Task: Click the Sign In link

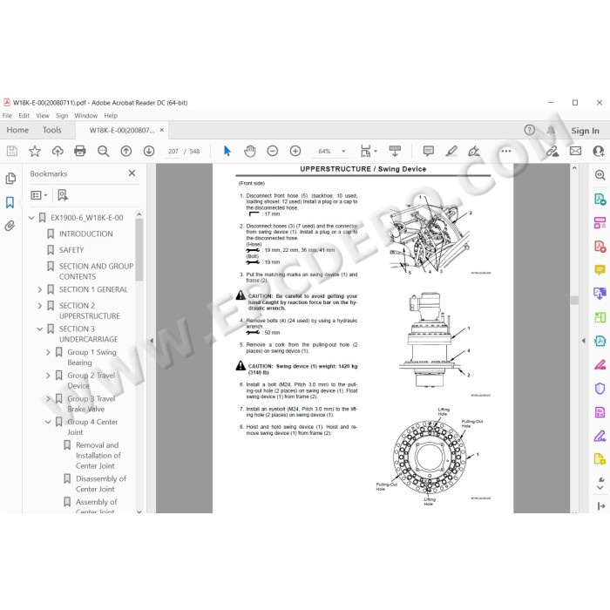Action: 585,131
